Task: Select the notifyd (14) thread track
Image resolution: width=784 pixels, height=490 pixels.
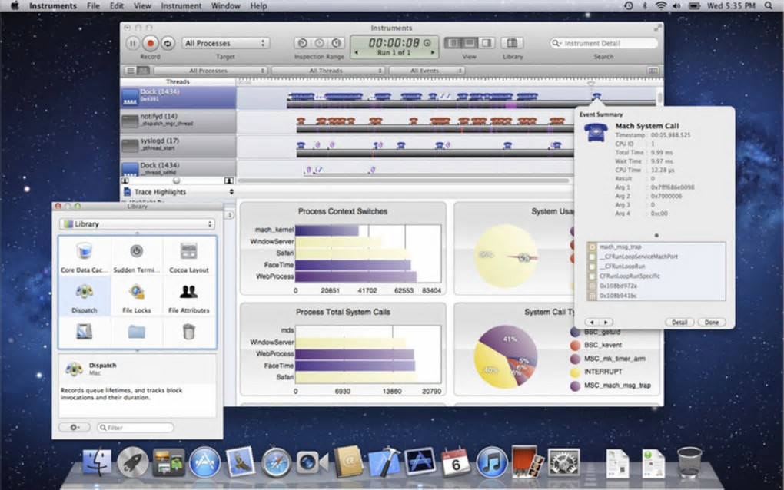Action: 178,121
